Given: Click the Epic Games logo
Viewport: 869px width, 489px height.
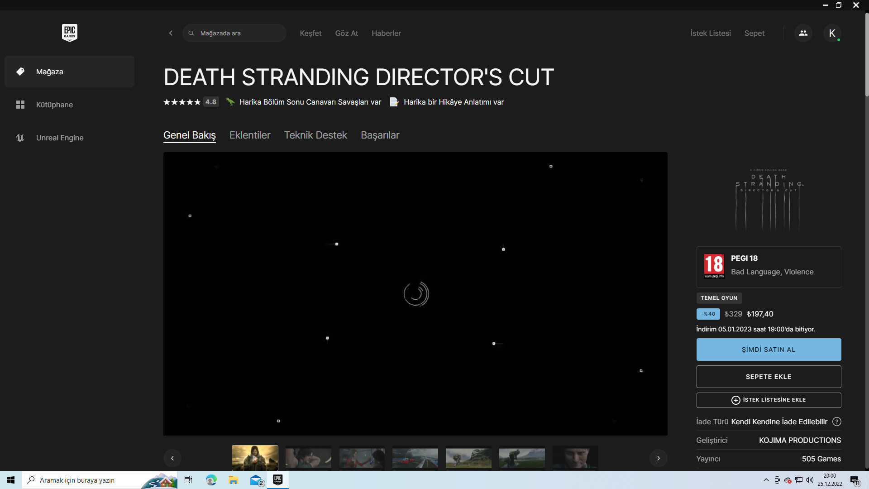Looking at the screenshot, I should tap(69, 33).
